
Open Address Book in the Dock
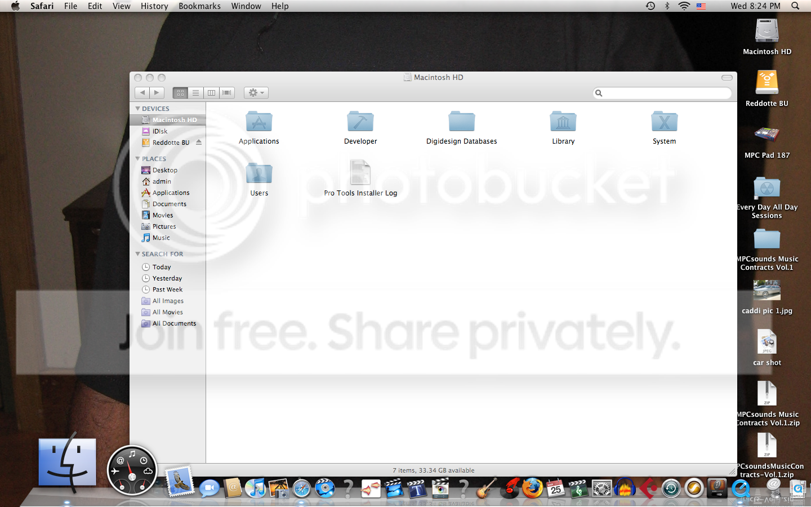click(x=232, y=488)
